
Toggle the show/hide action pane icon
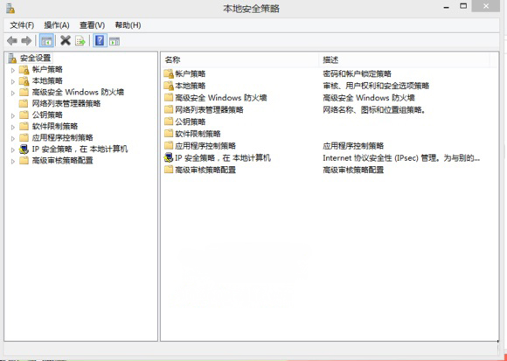115,41
